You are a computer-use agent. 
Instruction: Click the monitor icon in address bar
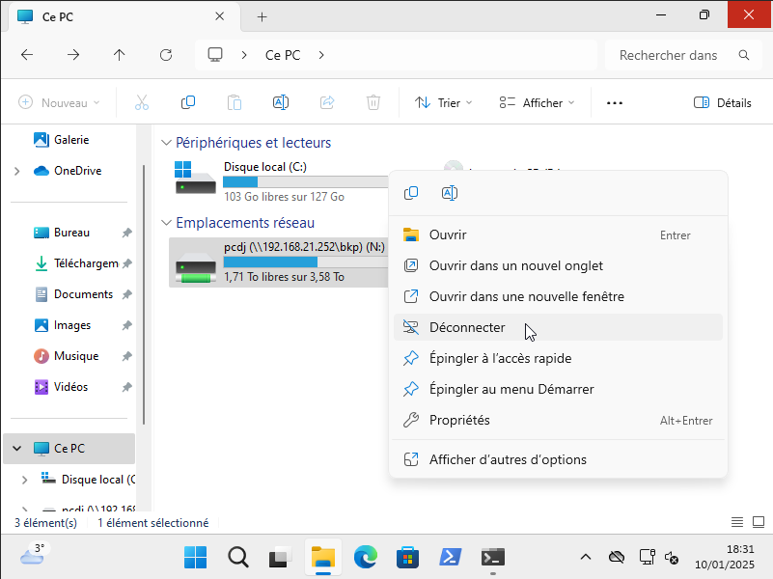click(215, 55)
